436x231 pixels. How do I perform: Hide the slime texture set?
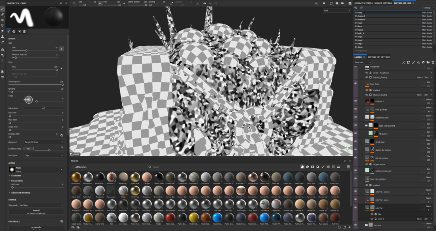tap(356, 47)
